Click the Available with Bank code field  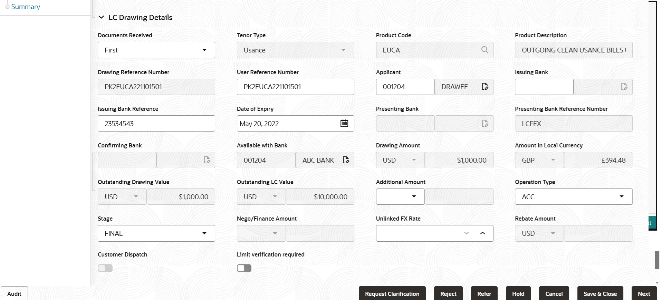[266, 160]
